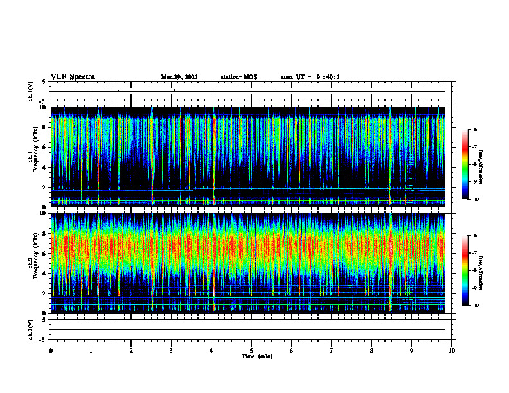509x393 pixels.
Task: Click the "4" kHz tick on ch.1 frequency axis
Action: pyautogui.click(x=44, y=168)
